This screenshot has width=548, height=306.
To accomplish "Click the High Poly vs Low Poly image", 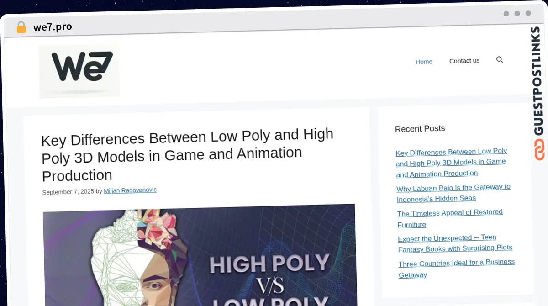I will [200, 256].
